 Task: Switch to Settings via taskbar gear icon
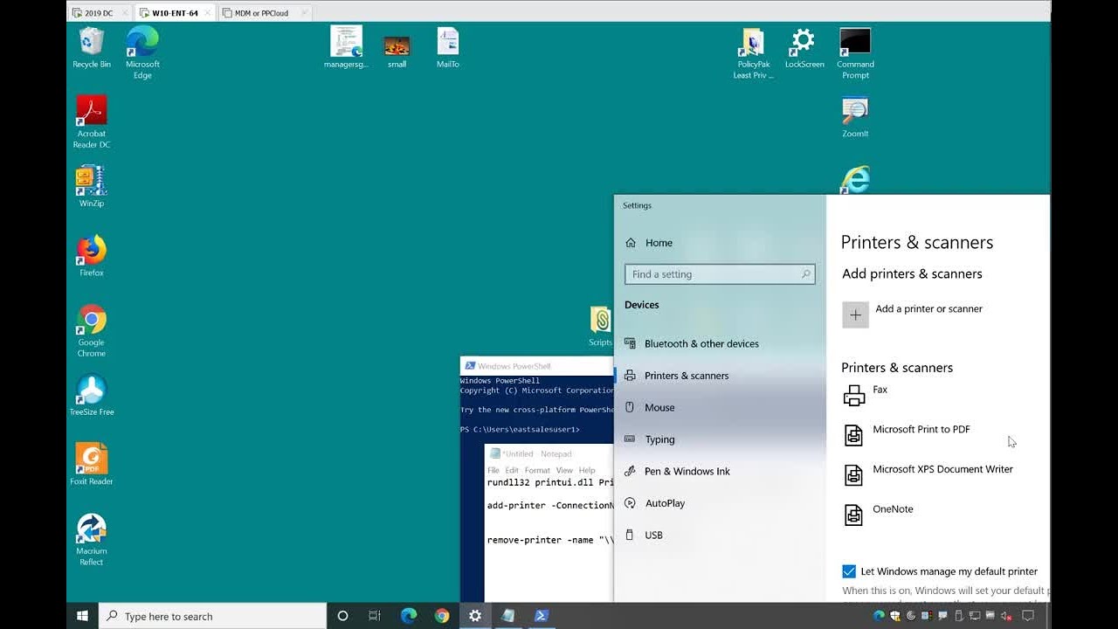pyautogui.click(x=475, y=616)
